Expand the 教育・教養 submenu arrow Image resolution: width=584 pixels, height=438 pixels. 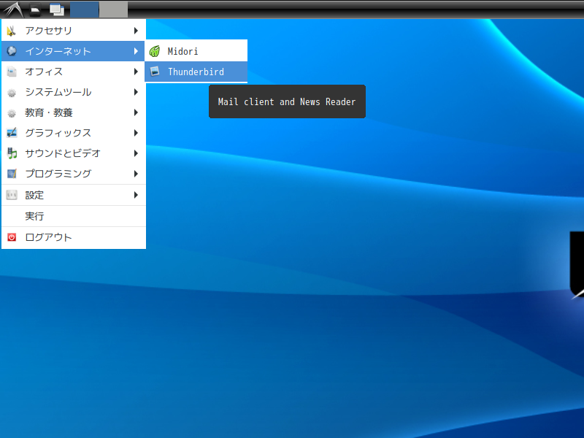[x=136, y=112]
